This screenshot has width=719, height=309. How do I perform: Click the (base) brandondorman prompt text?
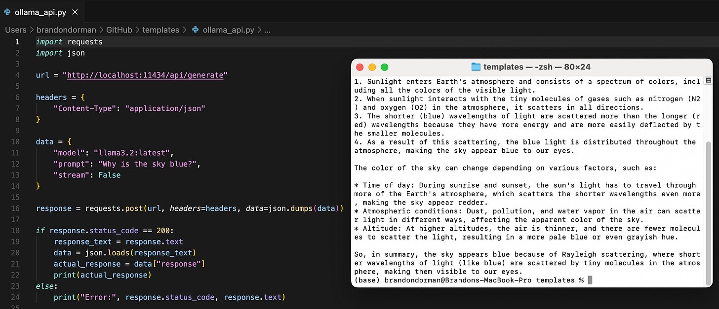[x=469, y=280]
